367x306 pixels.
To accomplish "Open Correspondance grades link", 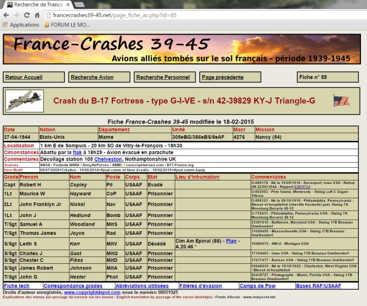I will pos(73,286).
